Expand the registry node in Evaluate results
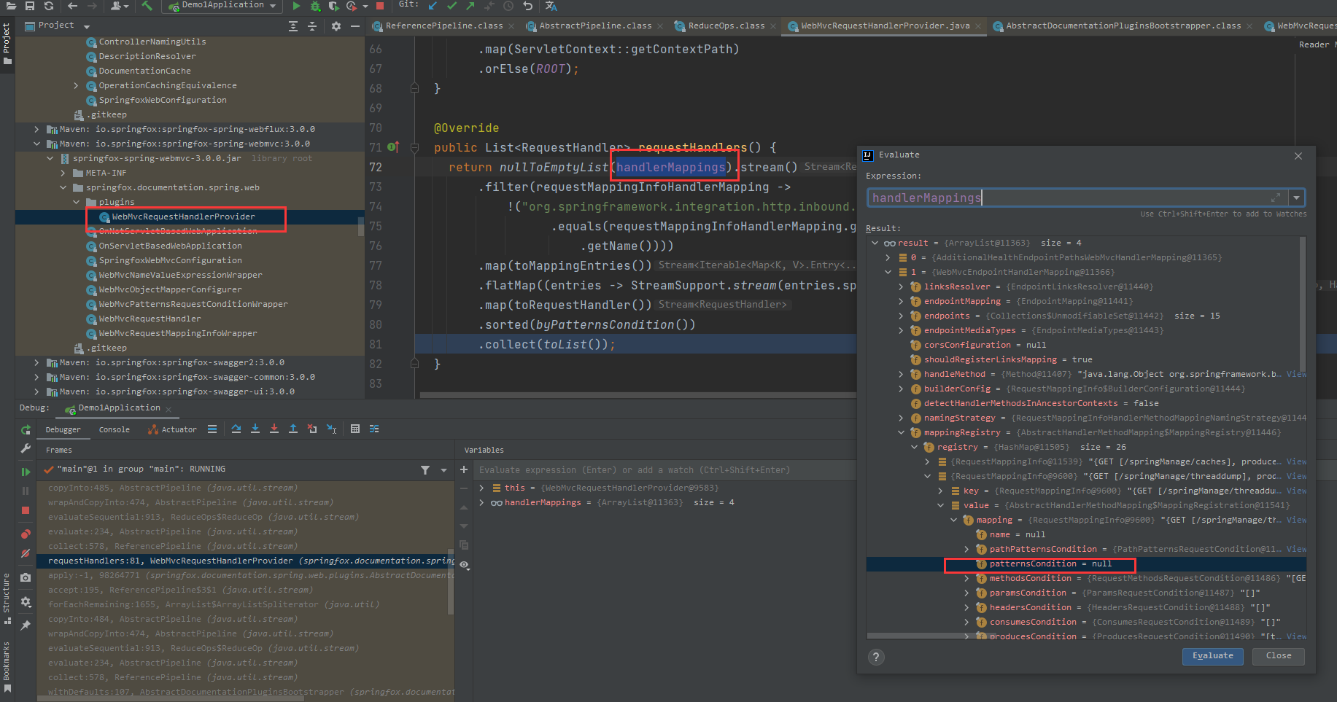The width and height of the screenshot is (1337, 702). [915, 447]
